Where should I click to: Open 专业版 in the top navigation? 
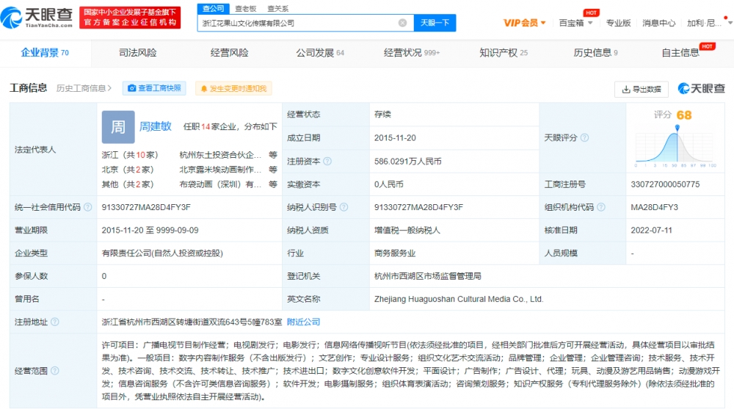tap(618, 23)
